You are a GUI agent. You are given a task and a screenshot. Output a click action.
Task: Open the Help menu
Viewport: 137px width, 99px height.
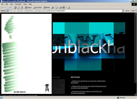30,4
